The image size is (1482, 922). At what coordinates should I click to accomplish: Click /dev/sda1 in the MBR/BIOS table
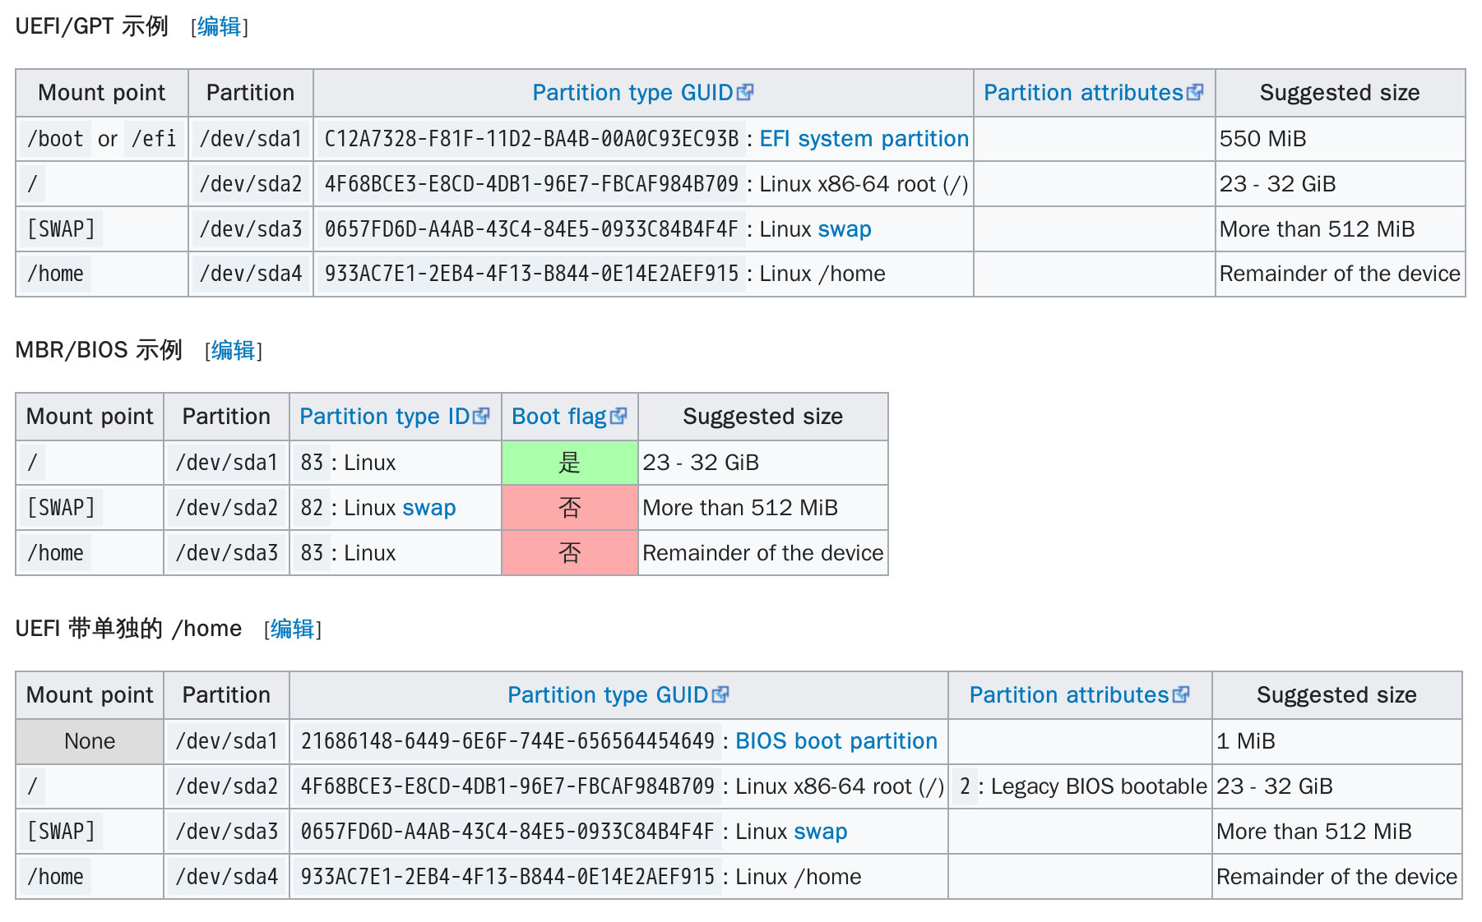click(x=227, y=463)
